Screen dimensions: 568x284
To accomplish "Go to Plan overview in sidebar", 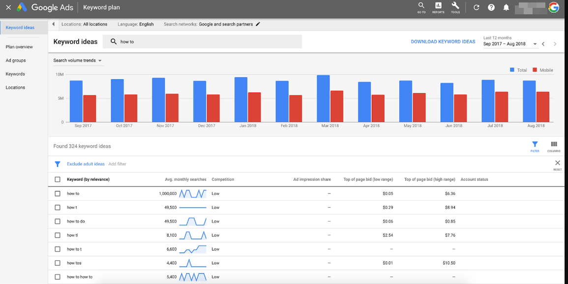I will point(19,47).
